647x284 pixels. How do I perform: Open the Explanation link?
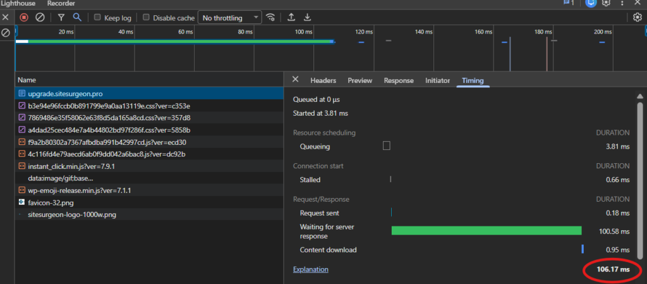pyautogui.click(x=311, y=269)
